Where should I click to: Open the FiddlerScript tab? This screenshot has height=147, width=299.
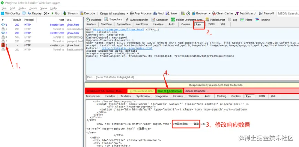(216, 20)
